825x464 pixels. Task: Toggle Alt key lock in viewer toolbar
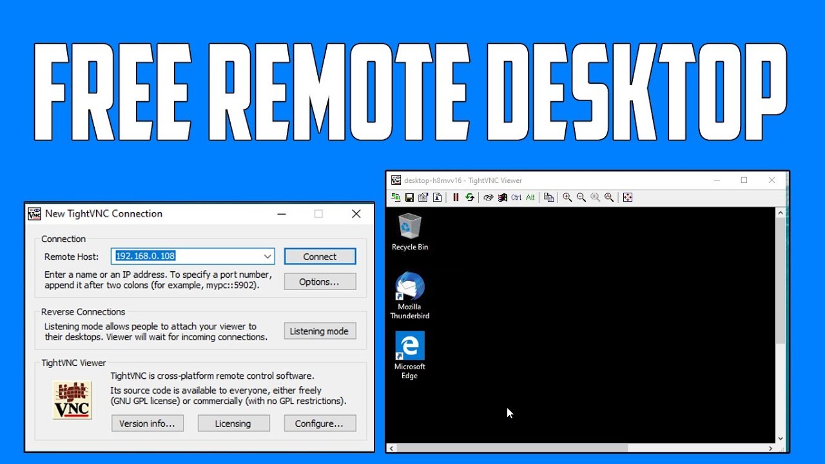click(x=530, y=197)
